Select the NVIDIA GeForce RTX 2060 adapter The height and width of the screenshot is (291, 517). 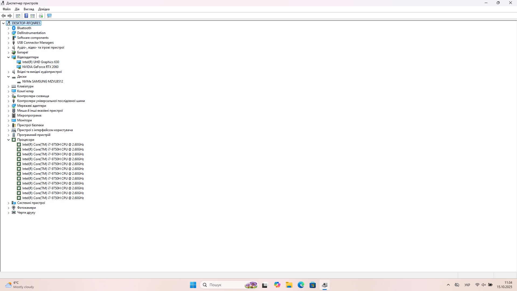point(40,67)
